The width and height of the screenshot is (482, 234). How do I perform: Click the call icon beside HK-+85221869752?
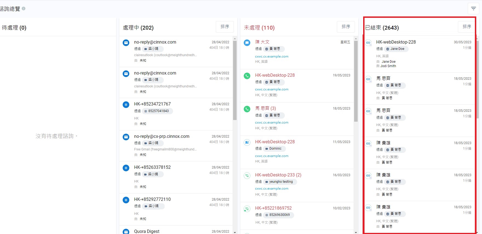click(247, 209)
